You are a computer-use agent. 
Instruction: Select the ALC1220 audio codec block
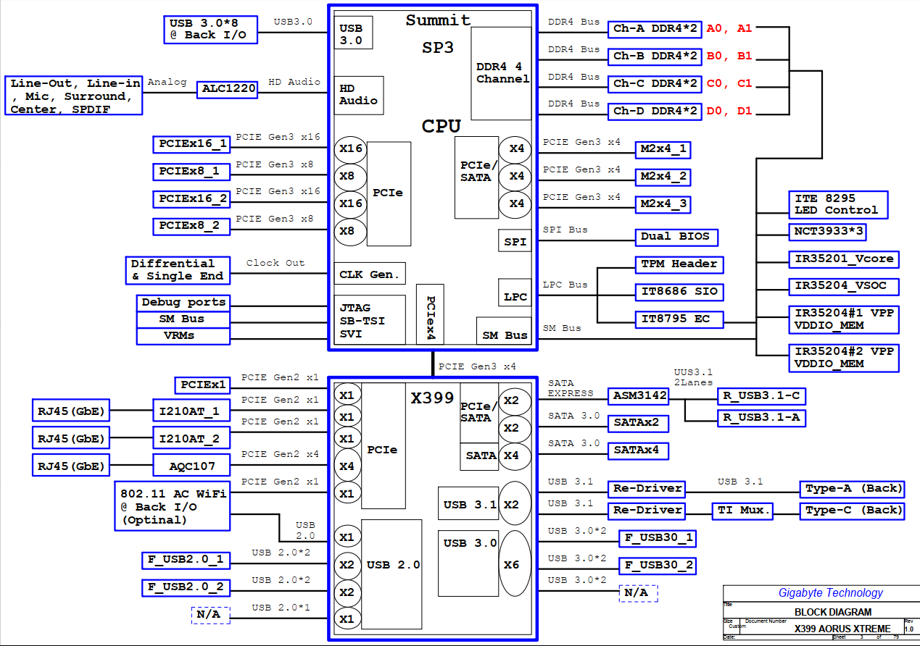point(228,89)
